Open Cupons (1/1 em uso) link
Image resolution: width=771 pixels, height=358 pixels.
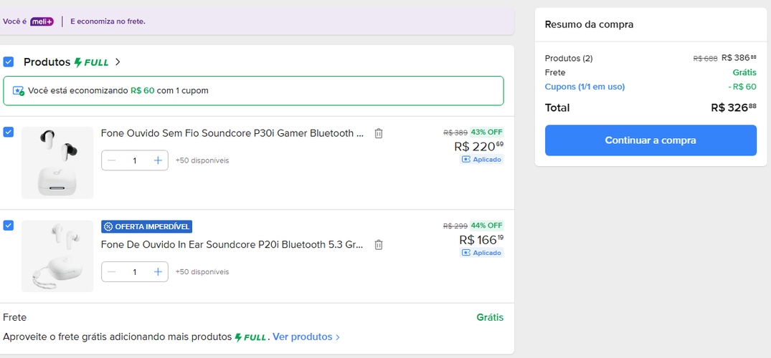[x=585, y=87]
